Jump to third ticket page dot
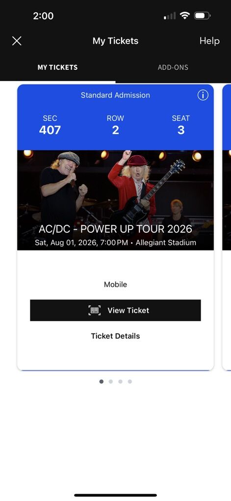Viewport: 231px width, 501px height. [120, 382]
